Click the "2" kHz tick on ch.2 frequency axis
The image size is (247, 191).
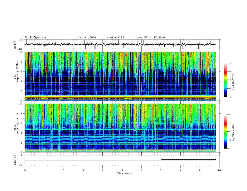pos(22,143)
